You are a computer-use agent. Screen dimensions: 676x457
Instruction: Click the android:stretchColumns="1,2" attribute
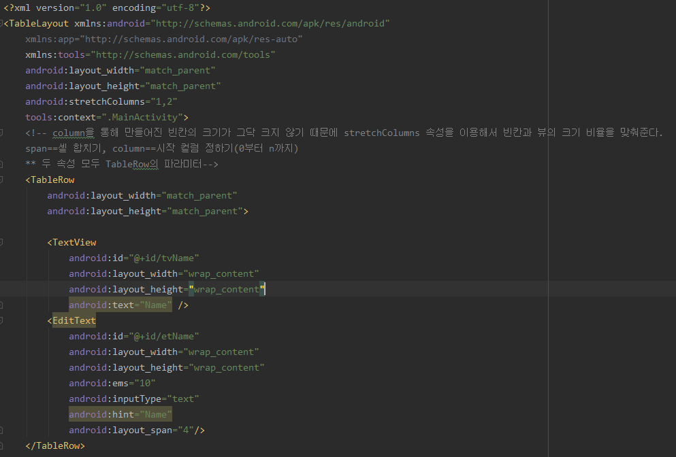pyautogui.click(x=101, y=101)
